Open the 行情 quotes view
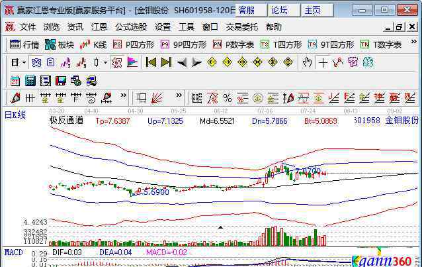The width and height of the screenshot is (422, 267). coord(24,44)
